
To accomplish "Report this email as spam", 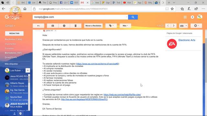I will 64,26.
